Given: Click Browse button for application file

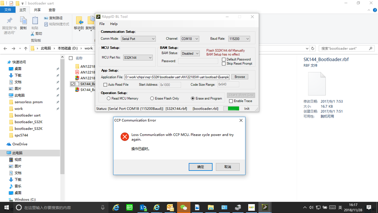Looking at the screenshot, I should point(240,77).
